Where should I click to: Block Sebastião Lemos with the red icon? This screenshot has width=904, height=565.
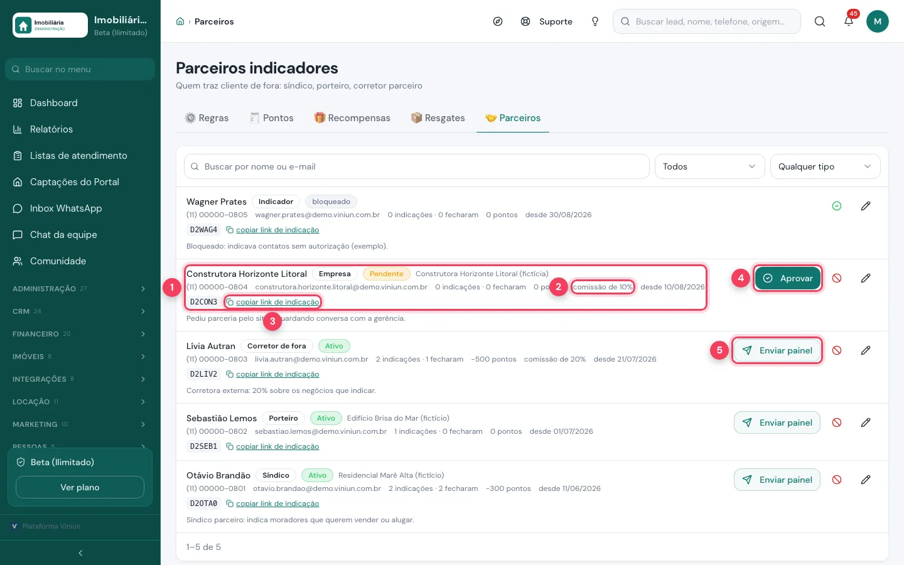point(837,422)
